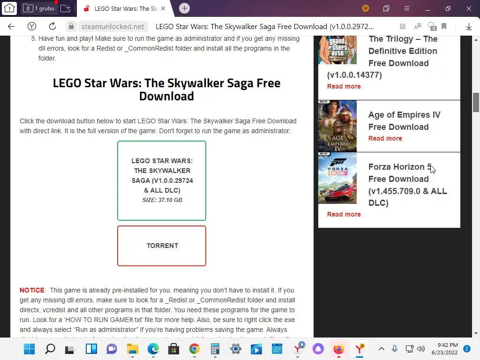
Task: Bookmark this page with the flag icon
Action: pos(444,27)
